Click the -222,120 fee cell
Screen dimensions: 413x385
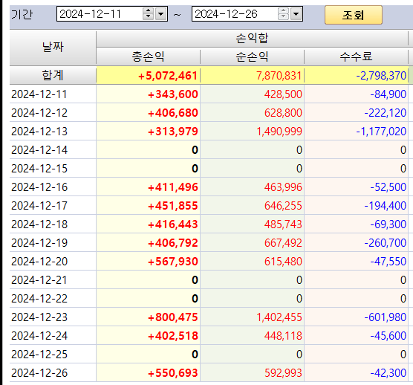(x=356, y=113)
